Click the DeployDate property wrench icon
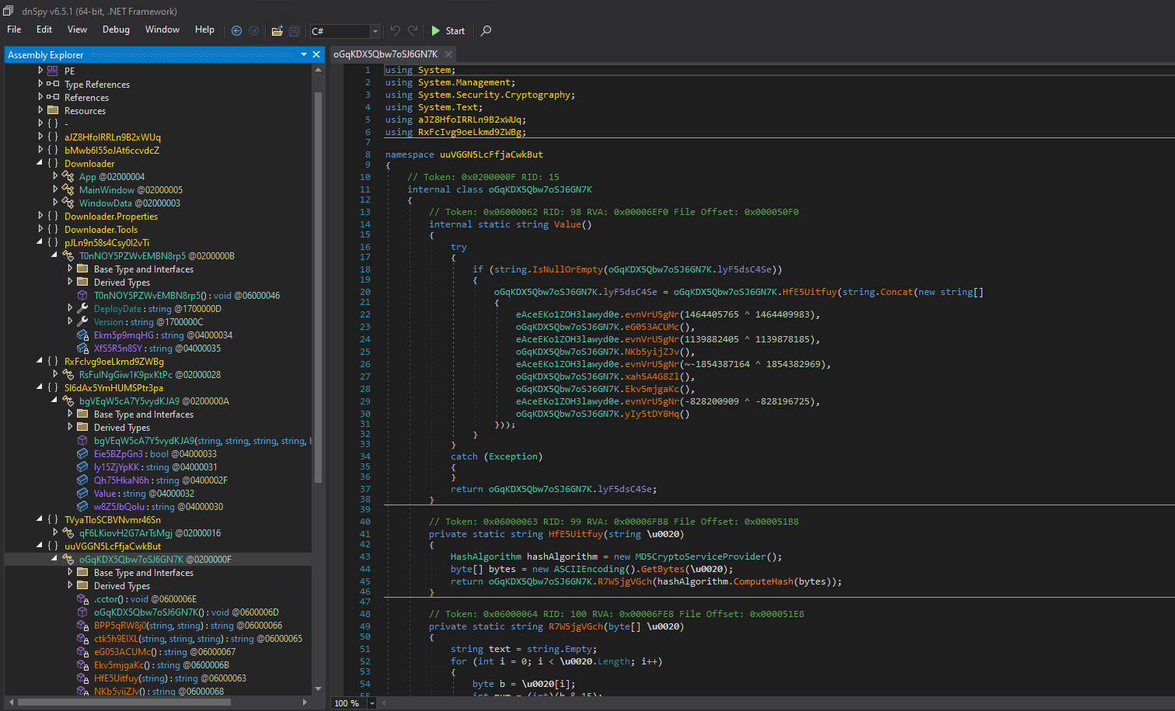Screen dimensions: 1175x711 tap(82, 308)
